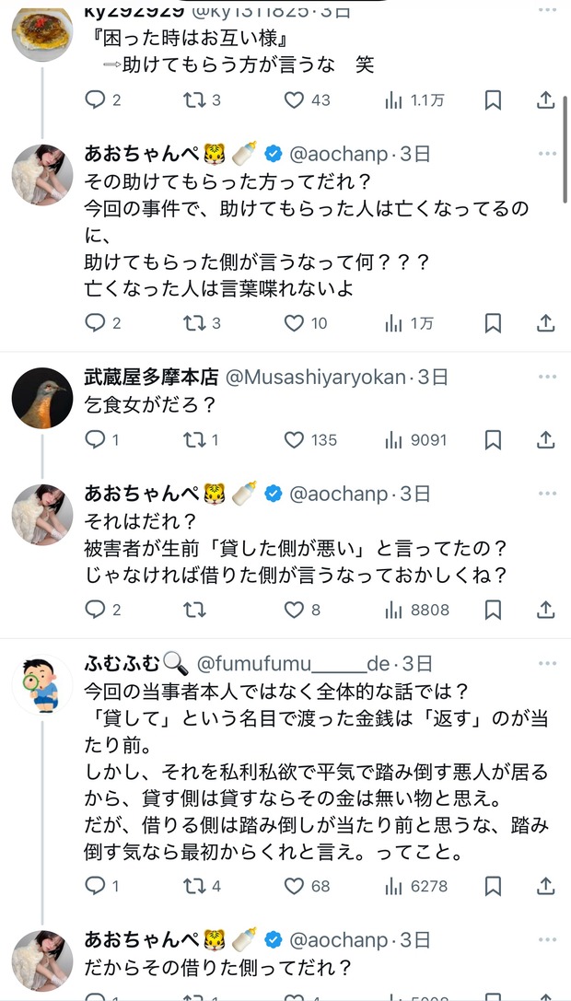
Task: Click the page scrollbar on right edge
Action: tap(564, 147)
